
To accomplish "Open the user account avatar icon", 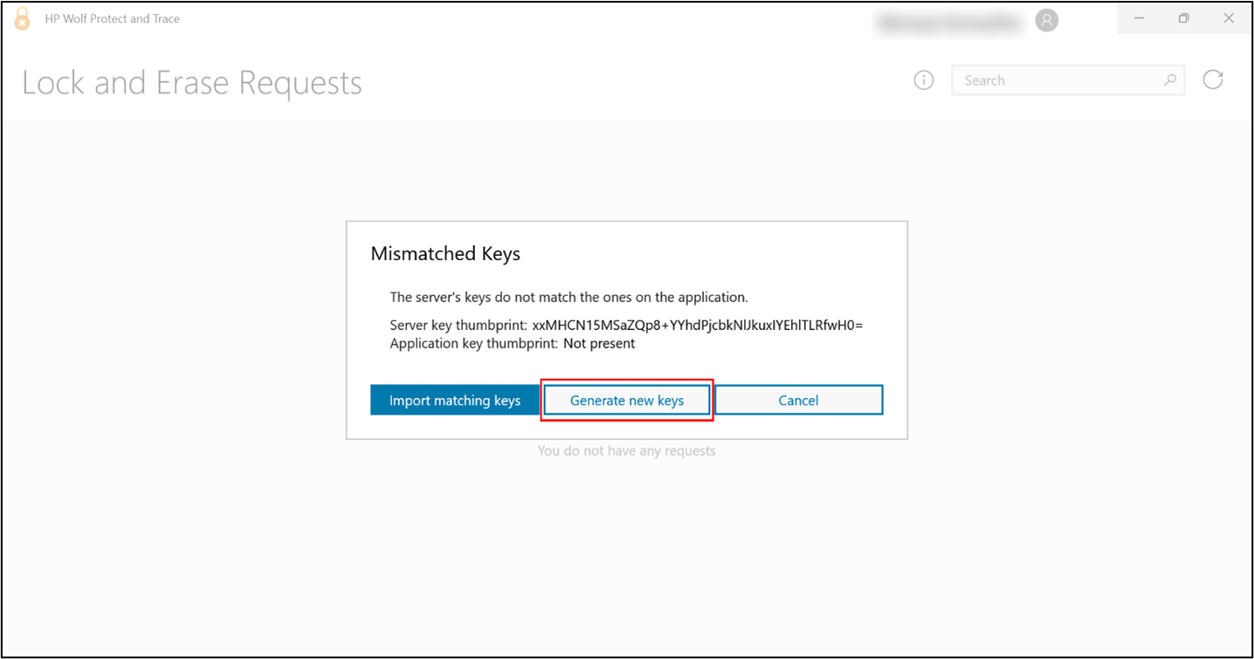I will pyautogui.click(x=1046, y=21).
